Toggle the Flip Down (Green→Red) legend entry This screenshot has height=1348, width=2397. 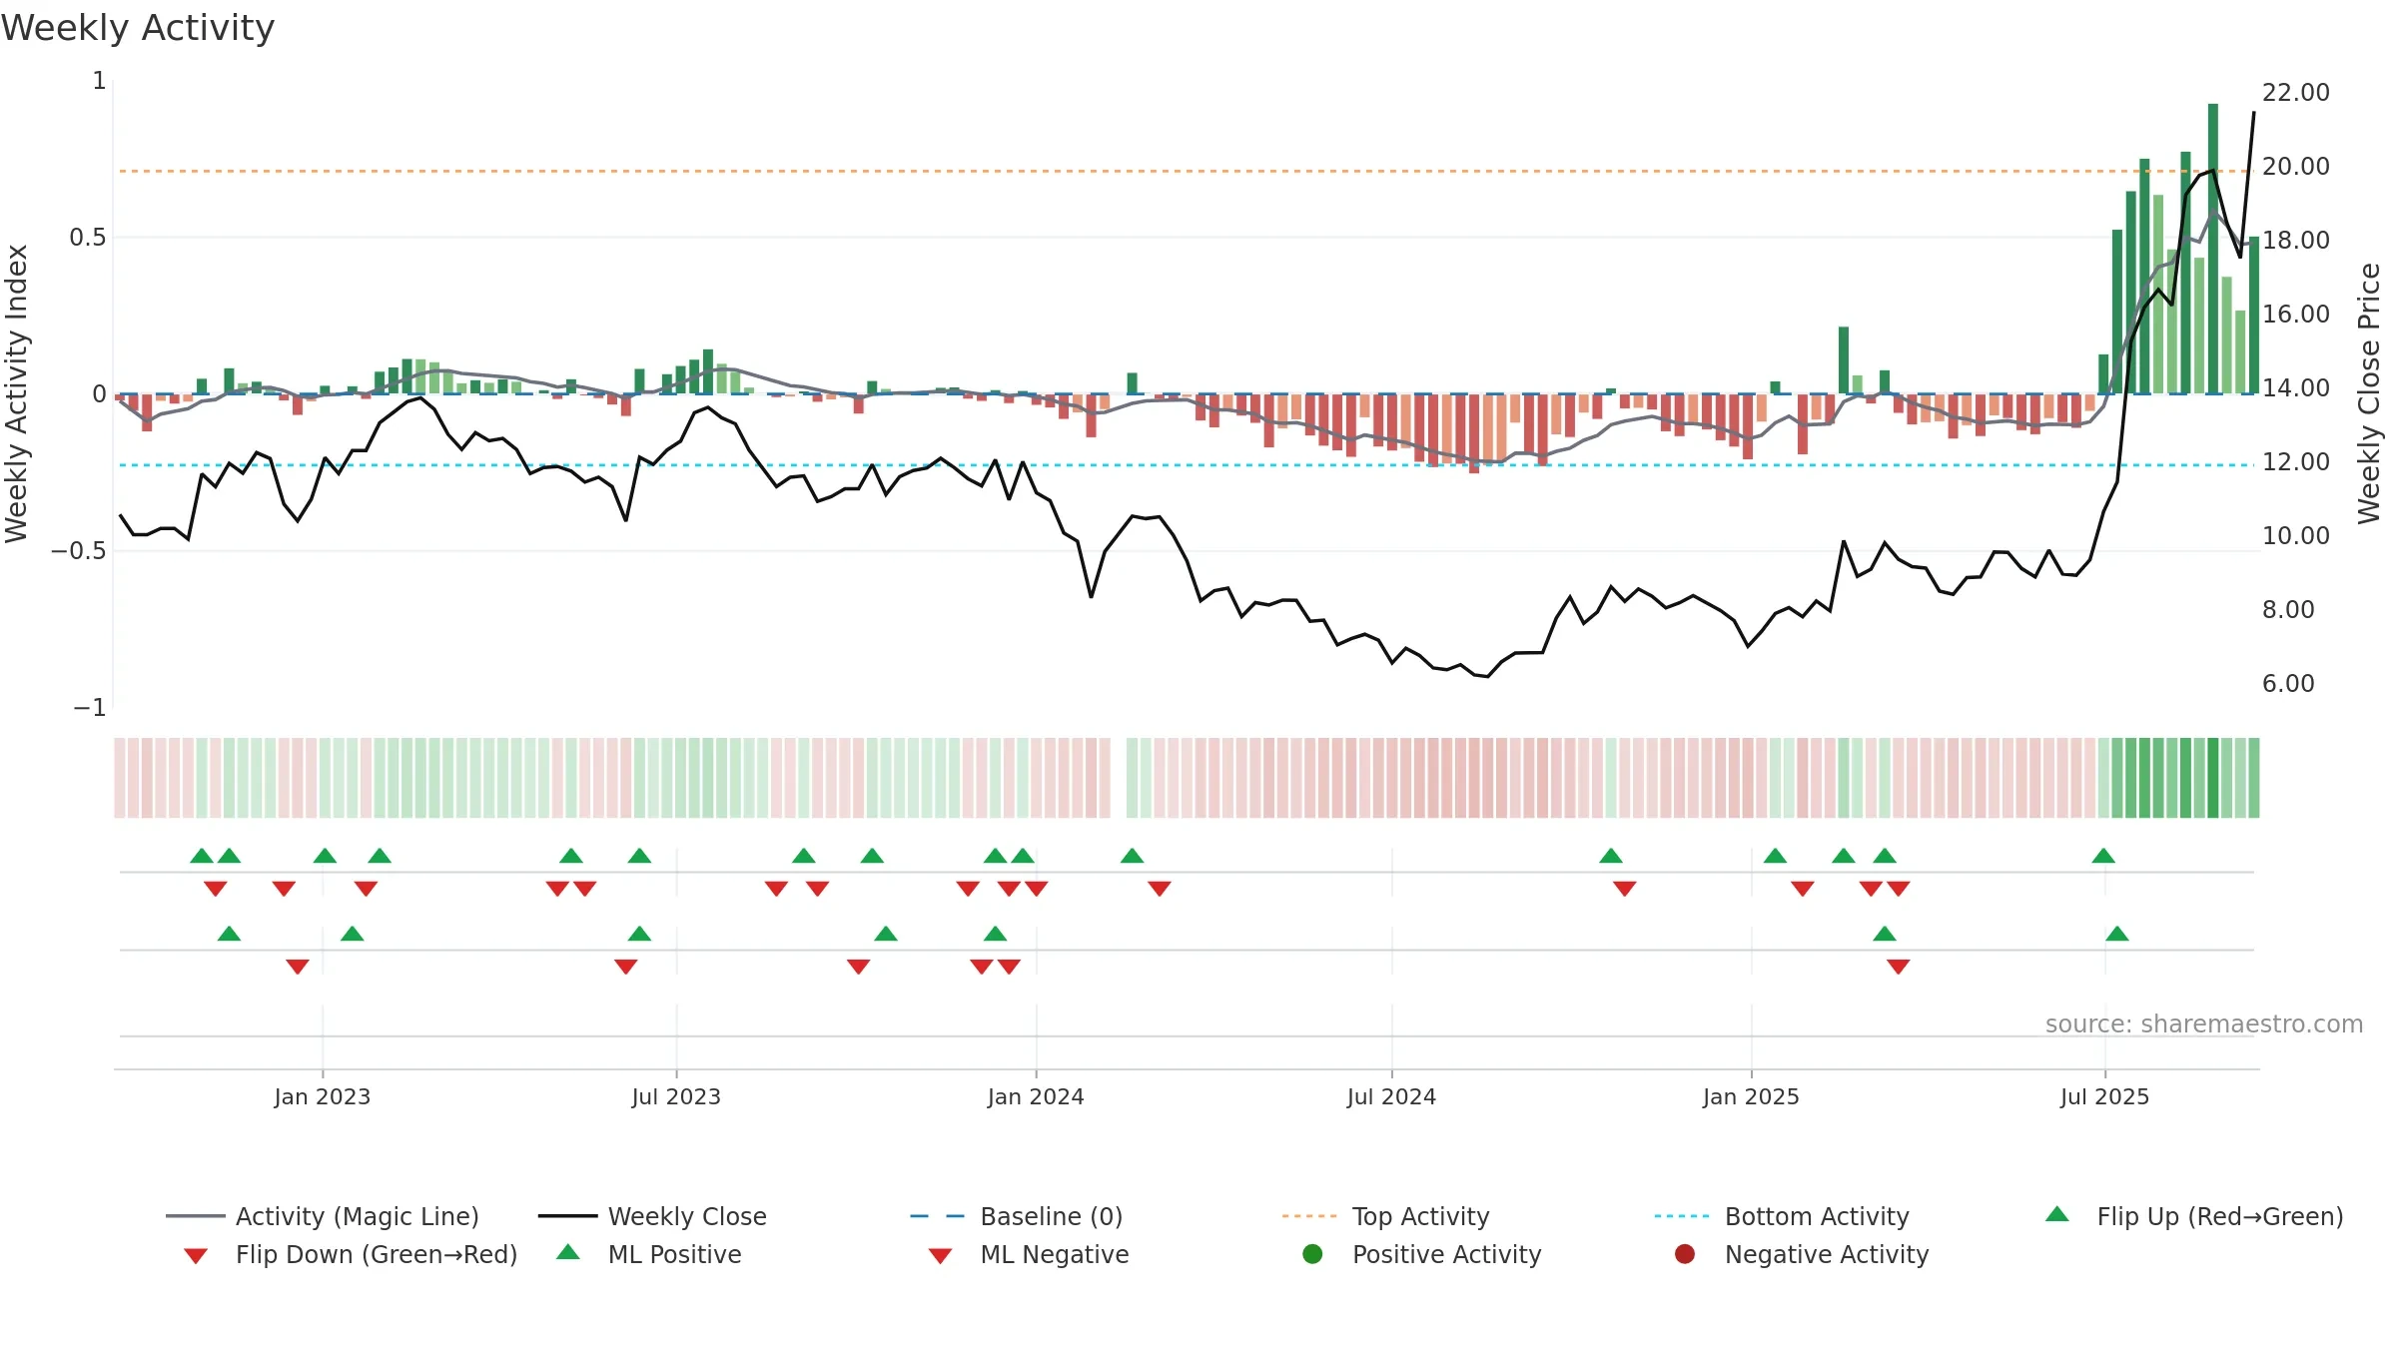point(350,1254)
